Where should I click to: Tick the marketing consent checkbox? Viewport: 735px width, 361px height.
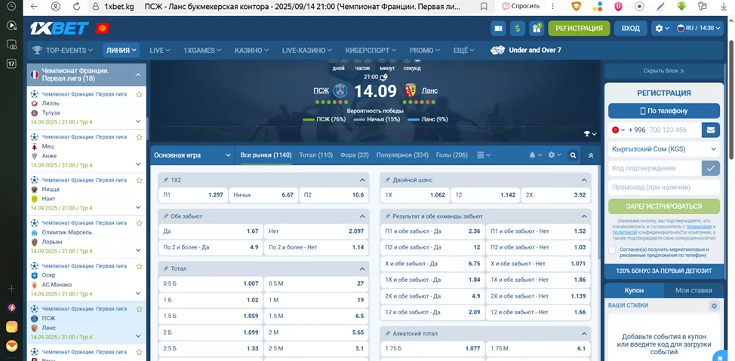612,250
